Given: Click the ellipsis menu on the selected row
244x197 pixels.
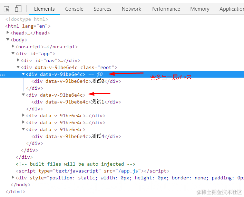Looking at the screenshot, I should tap(2, 75).
